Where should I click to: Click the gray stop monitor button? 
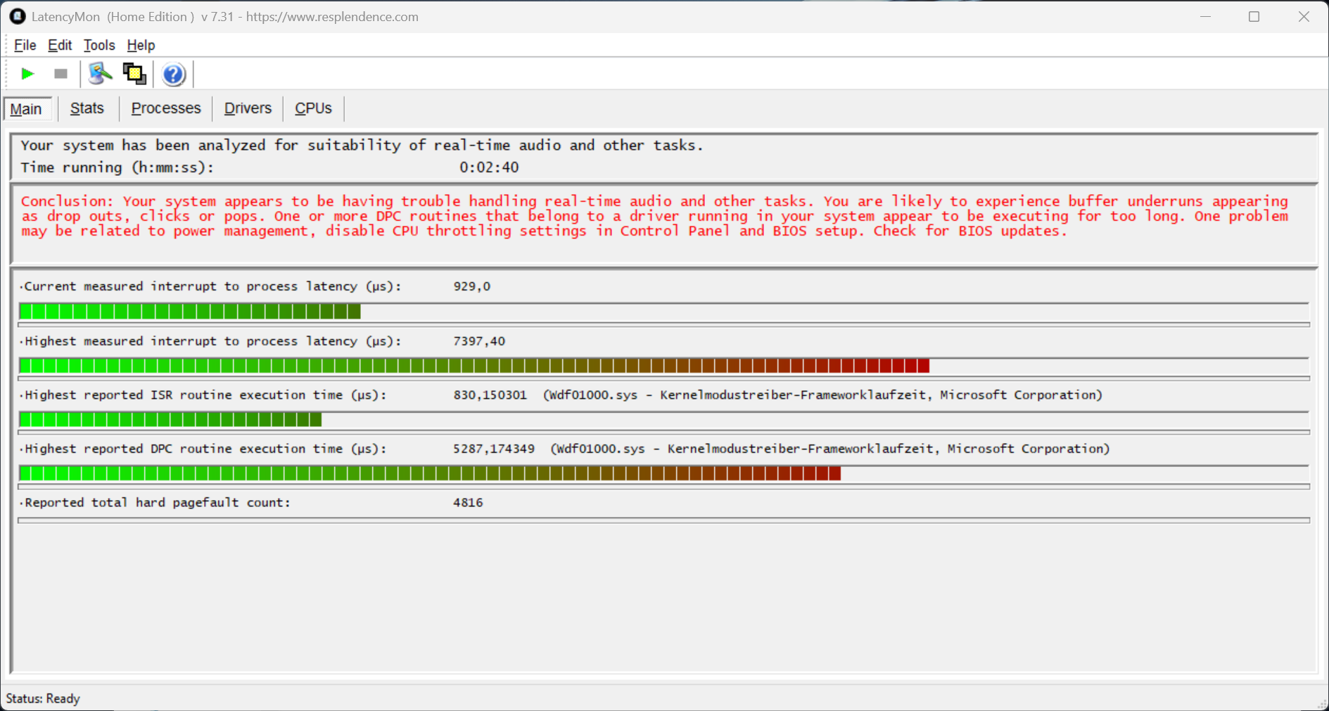pos(61,74)
